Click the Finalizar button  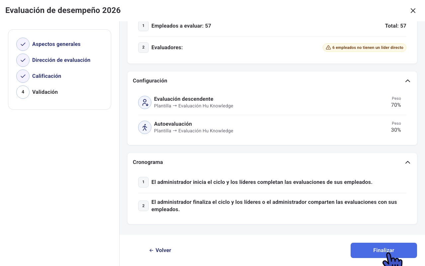click(384, 250)
